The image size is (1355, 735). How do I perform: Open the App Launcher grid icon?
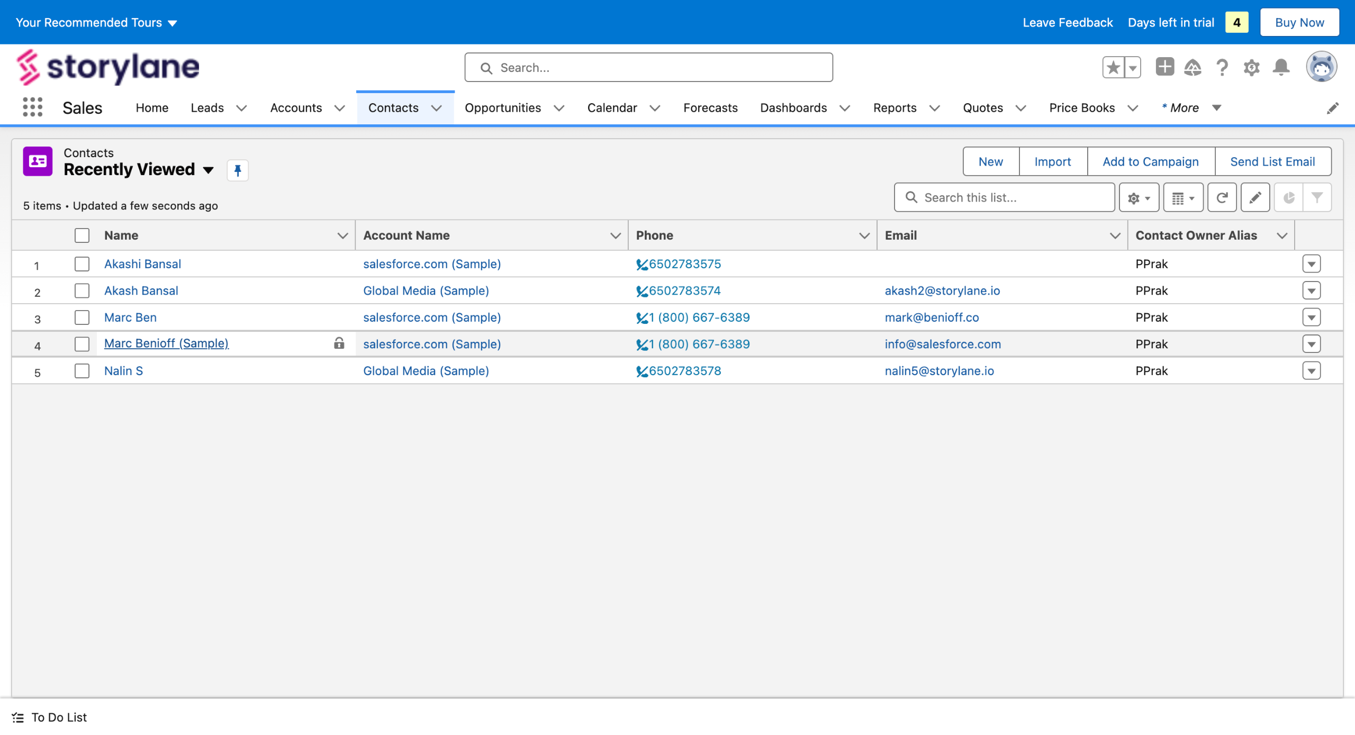[x=32, y=107]
